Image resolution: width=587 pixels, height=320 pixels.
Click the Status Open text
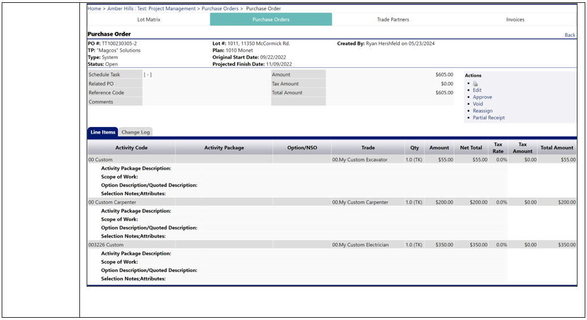tap(103, 64)
